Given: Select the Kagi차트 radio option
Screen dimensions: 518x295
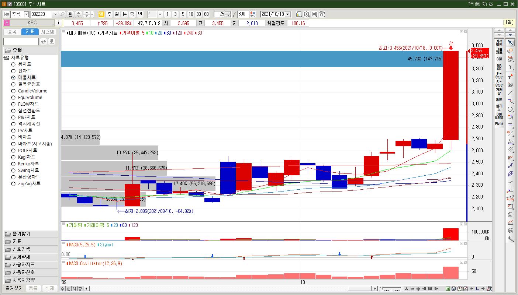Looking at the screenshot, I should click(x=13, y=157).
